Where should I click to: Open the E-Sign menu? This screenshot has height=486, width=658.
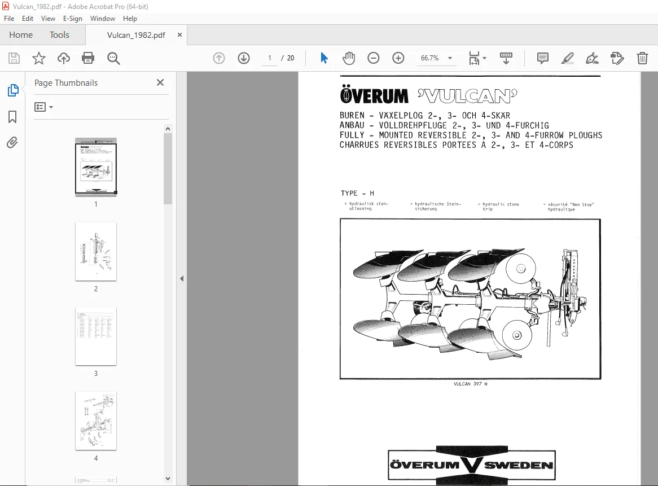tap(73, 19)
